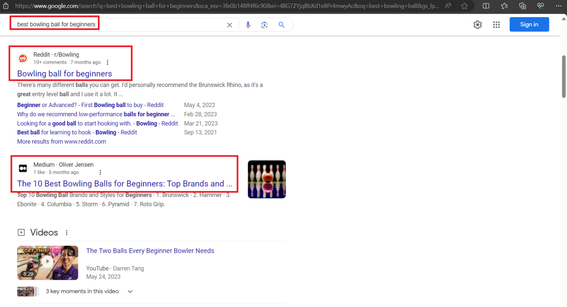
Task: Open 'The 10 Best Bowling Balls for Beginners' result
Action: tap(125, 184)
